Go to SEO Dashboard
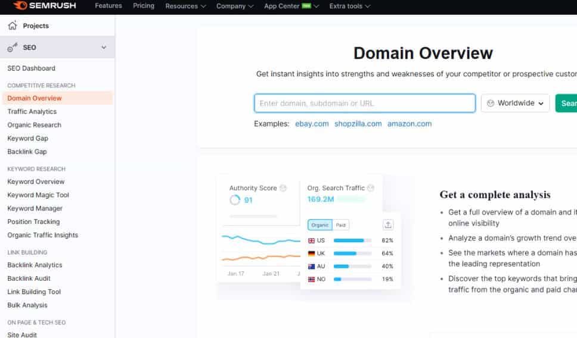577x338 pixels. (31, 68)
